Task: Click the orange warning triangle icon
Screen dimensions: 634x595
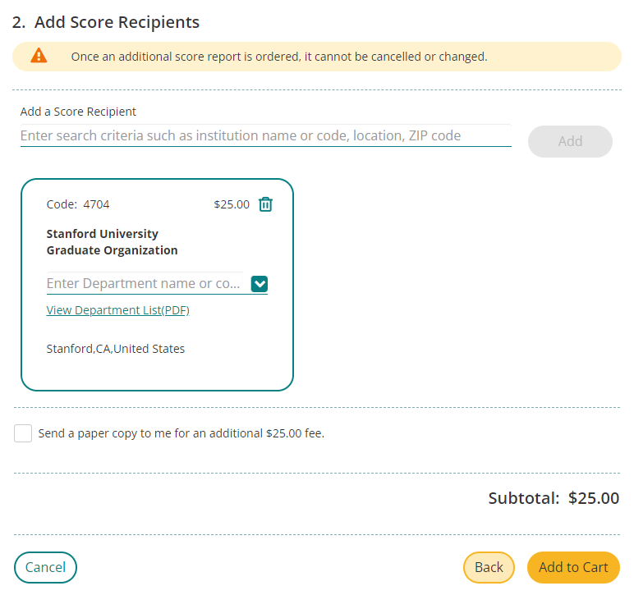Action: pos(39,56)
